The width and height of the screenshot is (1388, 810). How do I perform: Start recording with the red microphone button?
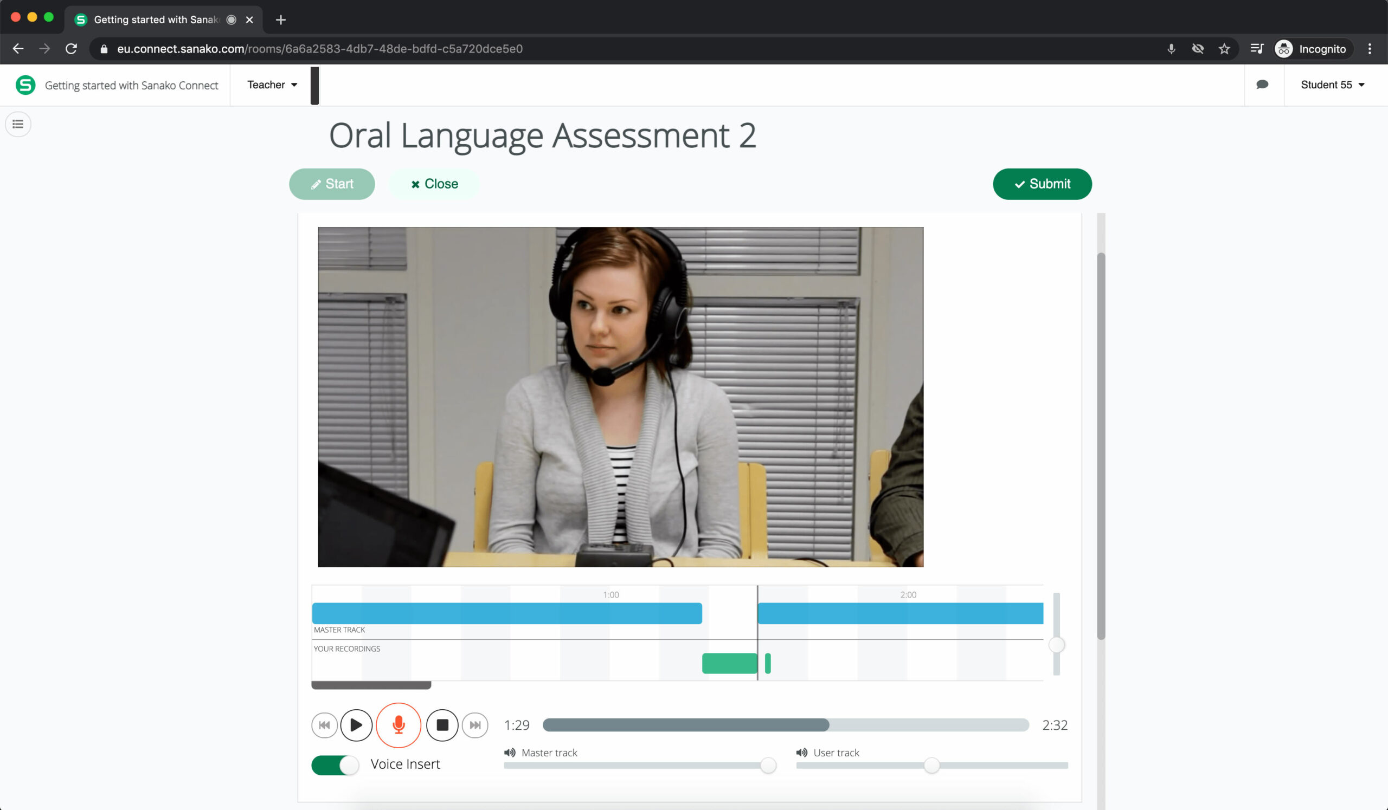(399, 725)
